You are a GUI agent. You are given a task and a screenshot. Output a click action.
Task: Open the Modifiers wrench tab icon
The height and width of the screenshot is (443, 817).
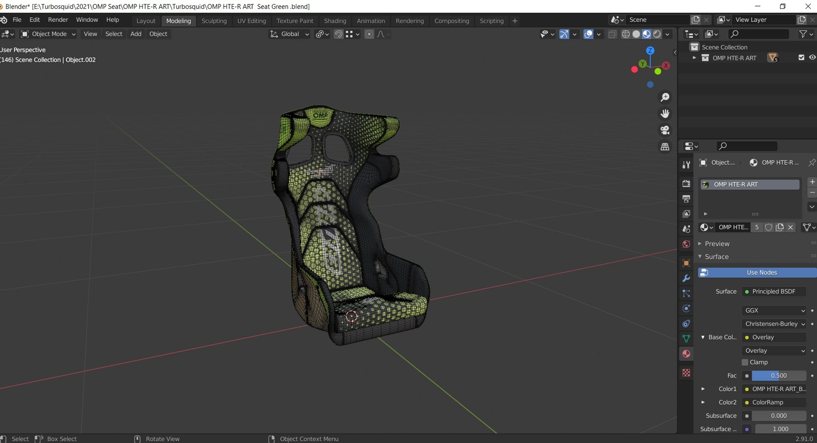(x=686, y=278)
